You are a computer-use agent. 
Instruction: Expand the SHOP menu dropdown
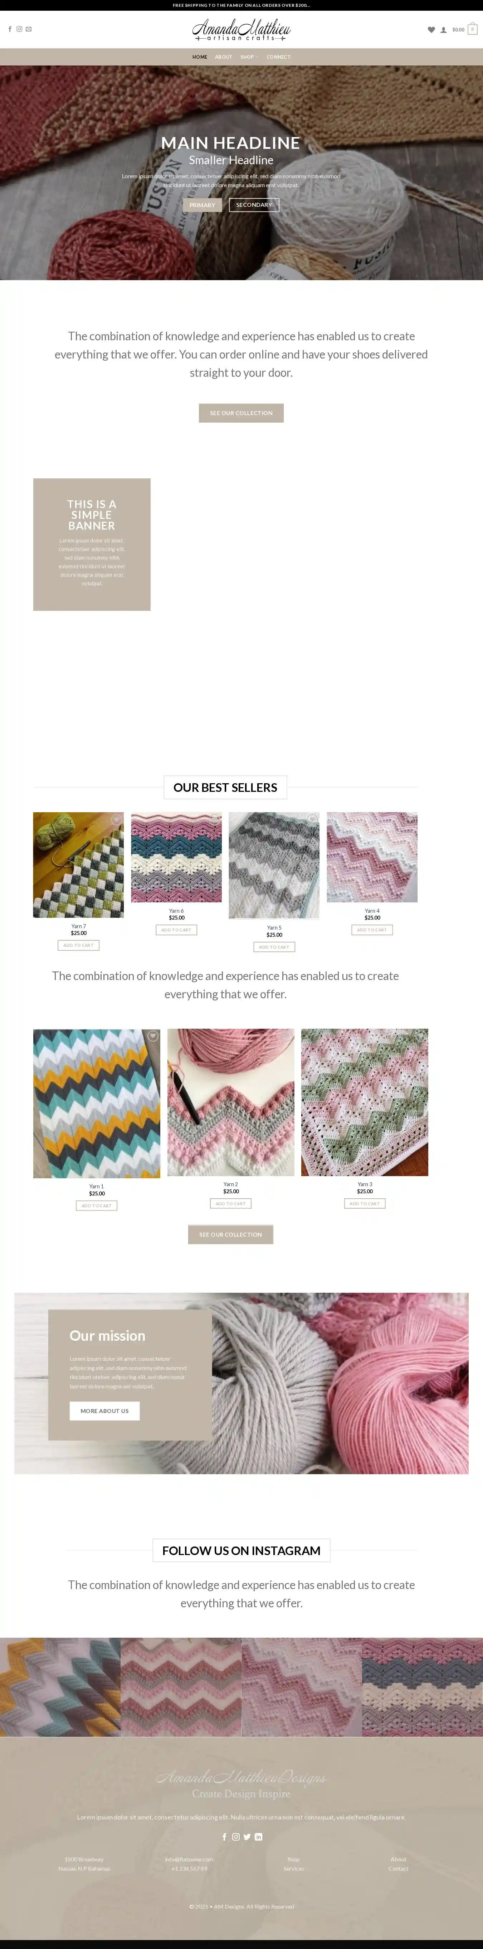coord(248,57)
